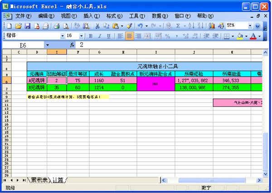Decrease decimal places

pyautogui.click(x=195, y=36)
